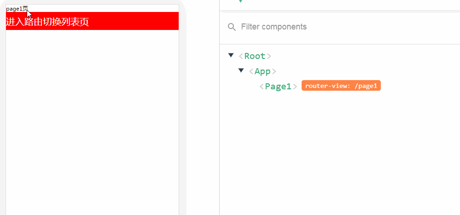Click the magnifier search icon
This screenshot has width=460, height=215.
coord(232,27)
